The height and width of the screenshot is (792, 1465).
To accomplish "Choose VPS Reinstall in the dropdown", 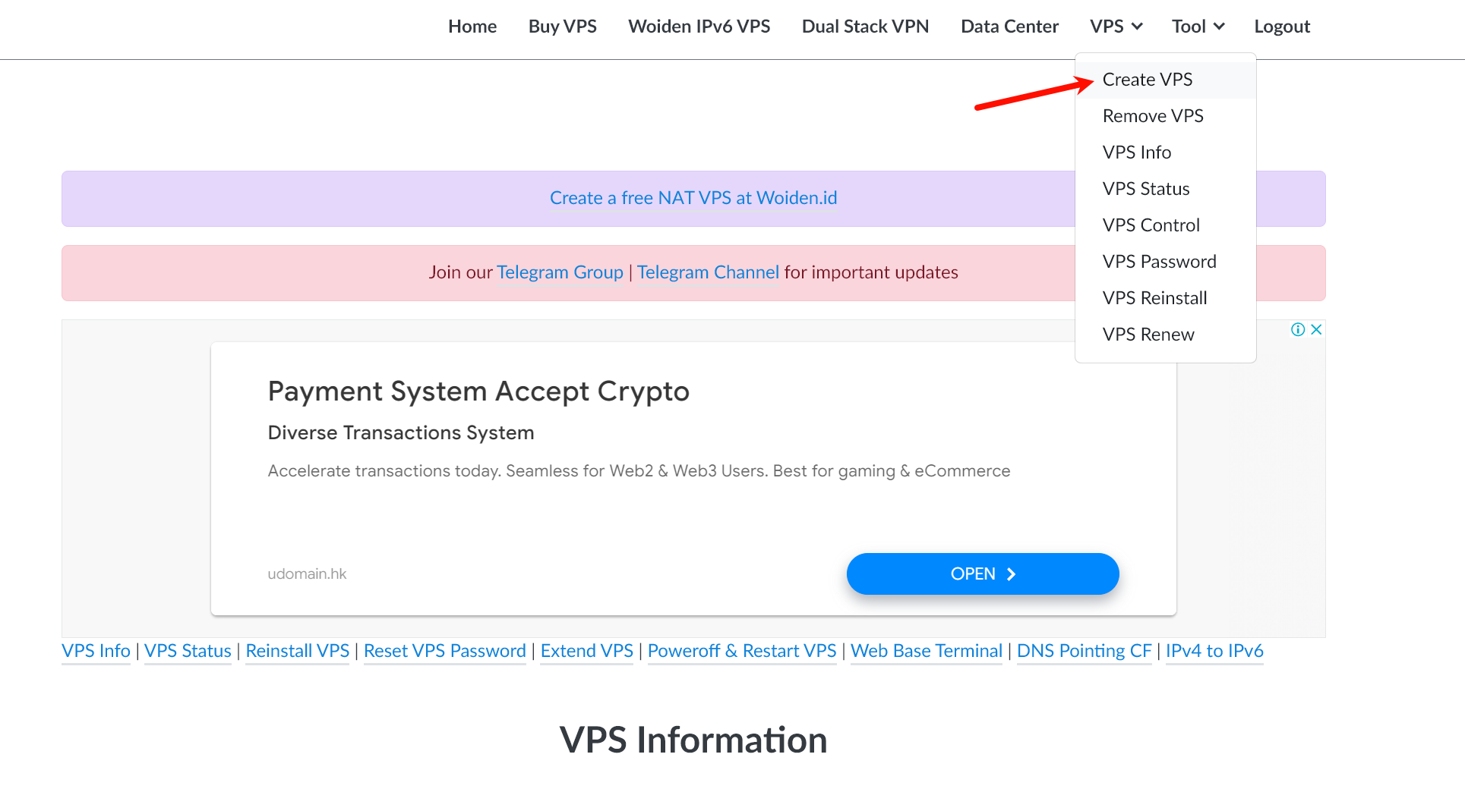I will point(1154,298).
